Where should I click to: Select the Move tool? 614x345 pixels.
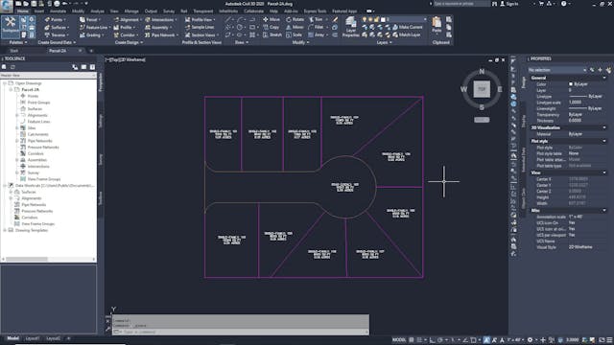coord(272,19)
